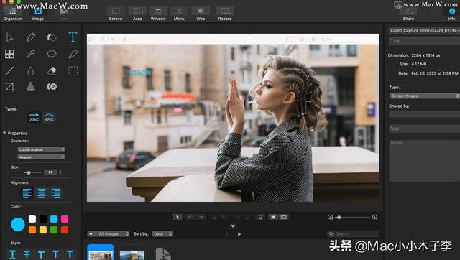Switch to curved ABC text type
The image size is (460, 260).
tap(49, 118)
